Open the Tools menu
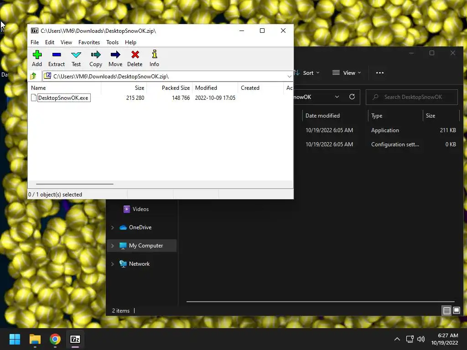 [x=112, y=42]
